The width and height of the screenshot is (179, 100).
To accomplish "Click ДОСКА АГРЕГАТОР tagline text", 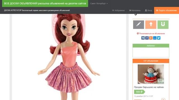I will (x=37, y=10).
